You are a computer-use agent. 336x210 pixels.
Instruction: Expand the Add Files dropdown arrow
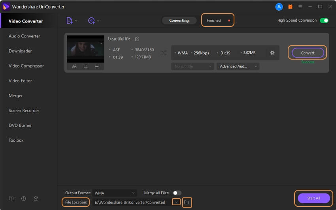[76, 21]
